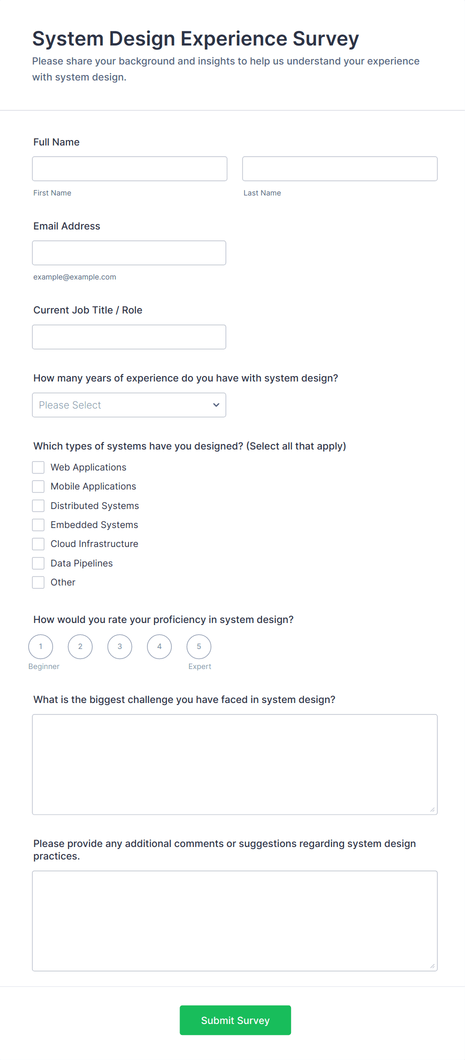465x1060 pixels.
Task: Click the Last Name input field
Action: tap(339, 169)
